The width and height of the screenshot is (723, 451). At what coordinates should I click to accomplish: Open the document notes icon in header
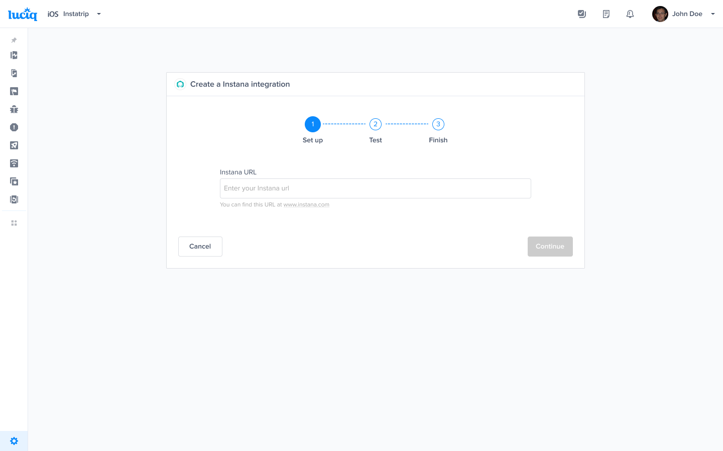[x=606, y=14]
